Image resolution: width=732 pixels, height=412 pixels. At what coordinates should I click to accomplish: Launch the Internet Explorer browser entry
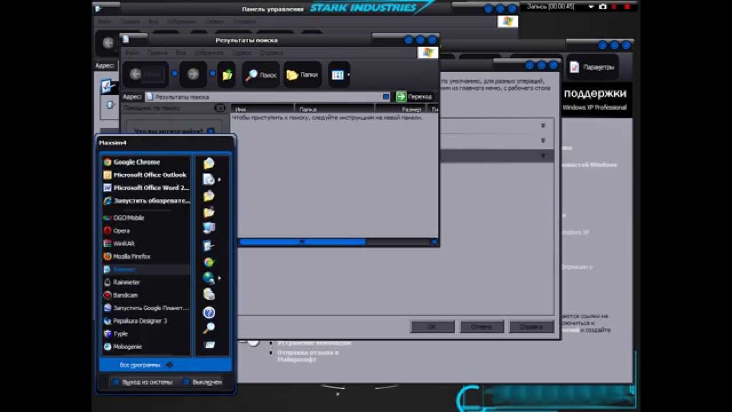pyautogui.click(x=146, y=201)
